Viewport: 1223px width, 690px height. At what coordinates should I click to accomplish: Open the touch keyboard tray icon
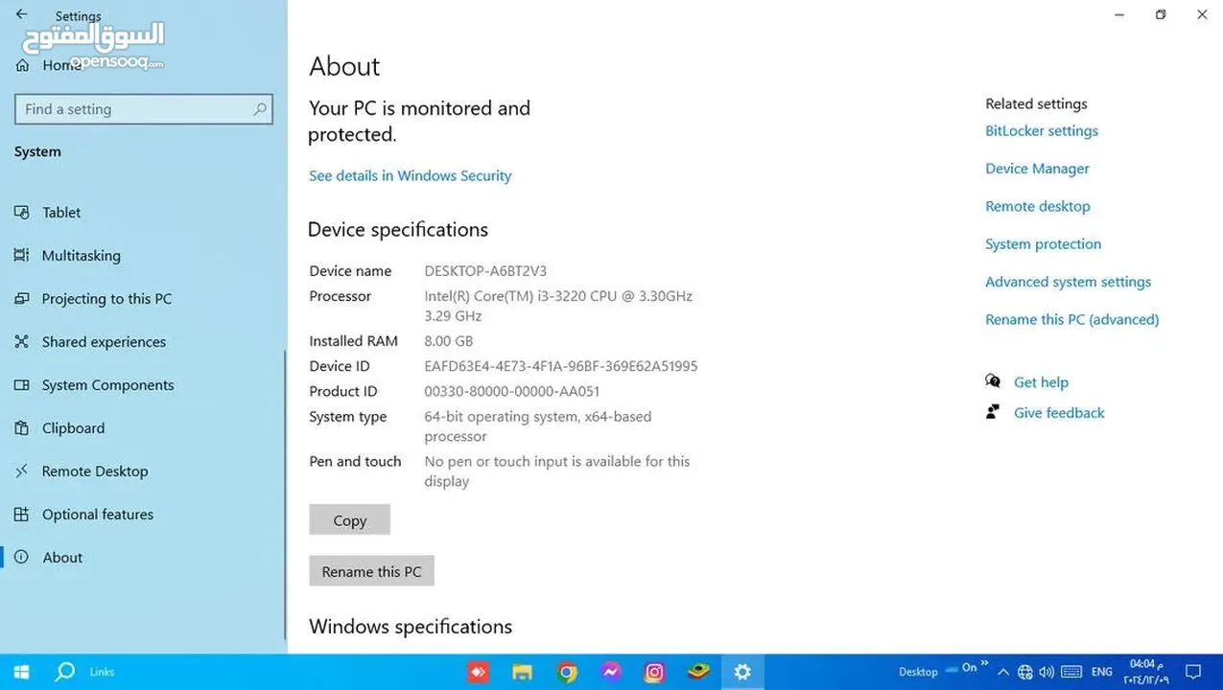click(x=1071, y=672)
